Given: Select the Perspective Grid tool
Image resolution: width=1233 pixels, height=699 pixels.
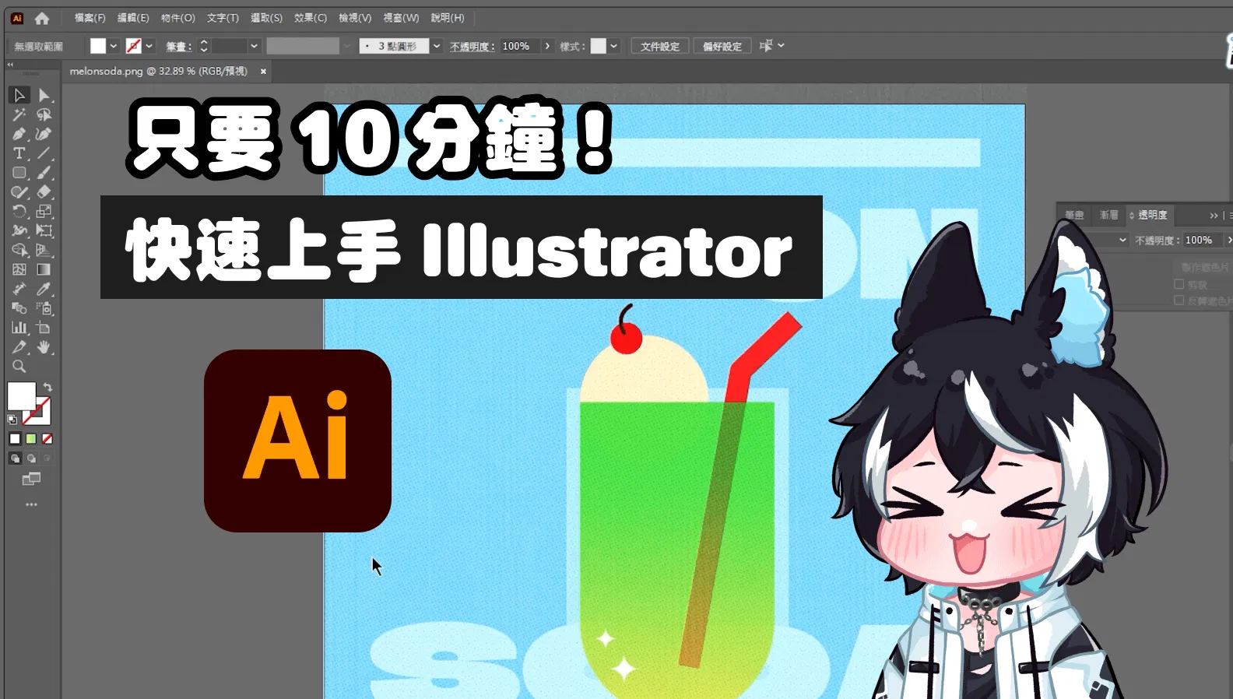Looking at the screenshot, I should 44,250.
